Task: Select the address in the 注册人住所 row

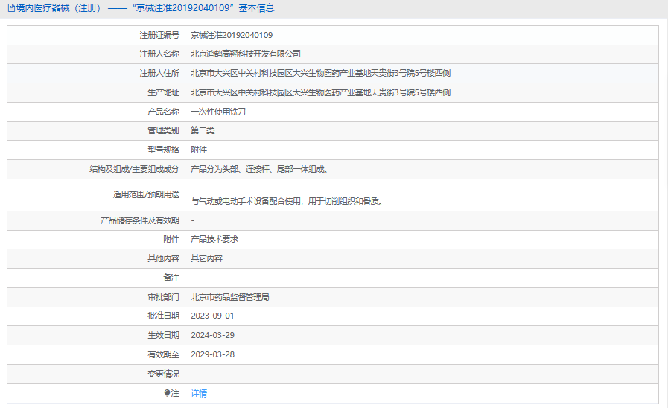Action: 321,73
